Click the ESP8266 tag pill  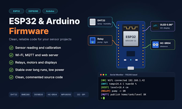[x=33, y=11]
